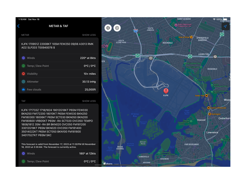
Task: Tap the ROCHDALE label on map
Action: point(168,43)
